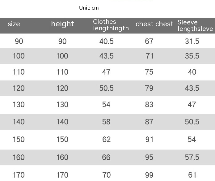
Task: Select the 'Sleeve length' column header
Action: pos(195,25)
